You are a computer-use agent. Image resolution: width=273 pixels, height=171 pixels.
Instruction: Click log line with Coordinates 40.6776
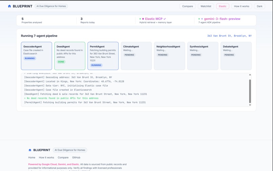pos(74,82)
